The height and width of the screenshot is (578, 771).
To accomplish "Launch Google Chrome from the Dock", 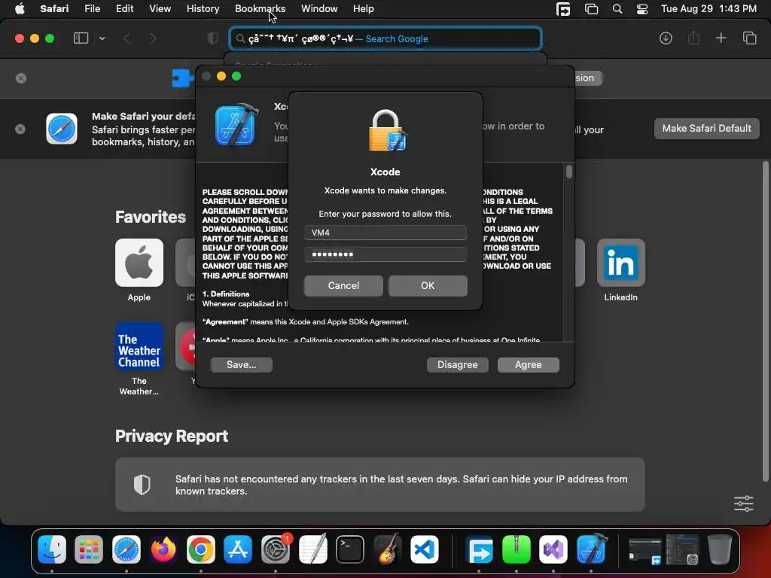I will pos(200,549).
